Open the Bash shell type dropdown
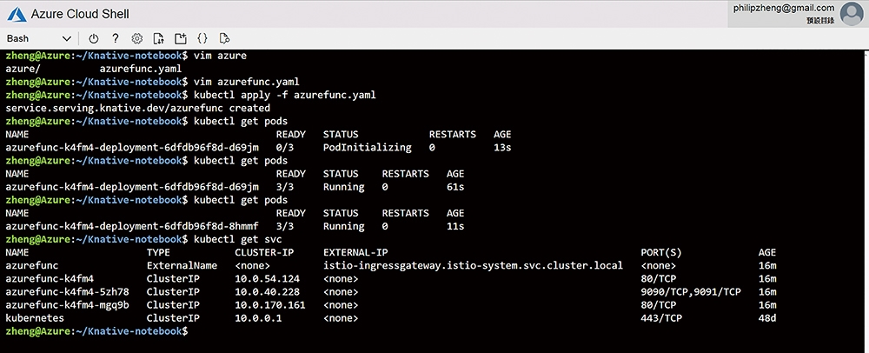The width and height of the screenshot is (869, 353). (x=39, y=38)
